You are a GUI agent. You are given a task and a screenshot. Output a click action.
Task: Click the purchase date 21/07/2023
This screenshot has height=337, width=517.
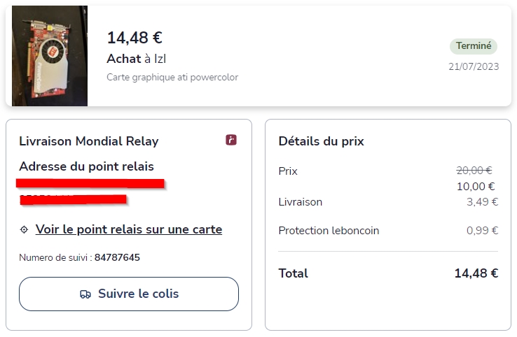474,66
